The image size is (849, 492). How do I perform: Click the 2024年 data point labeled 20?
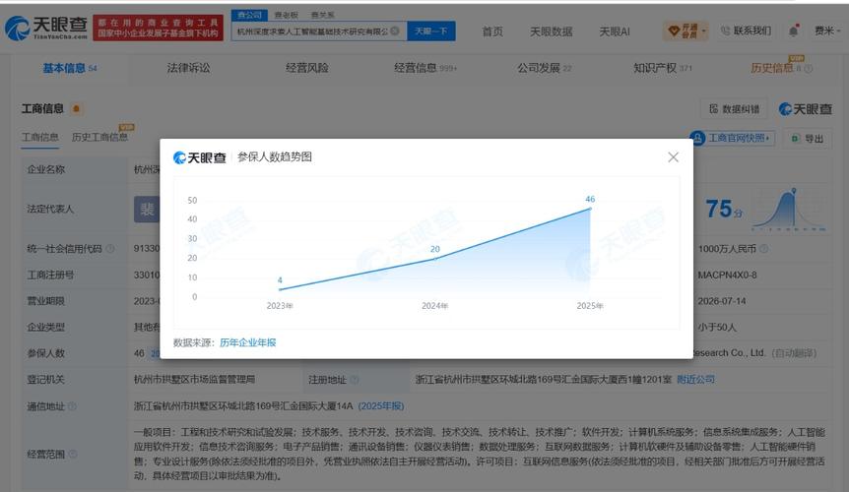point(435,259)
